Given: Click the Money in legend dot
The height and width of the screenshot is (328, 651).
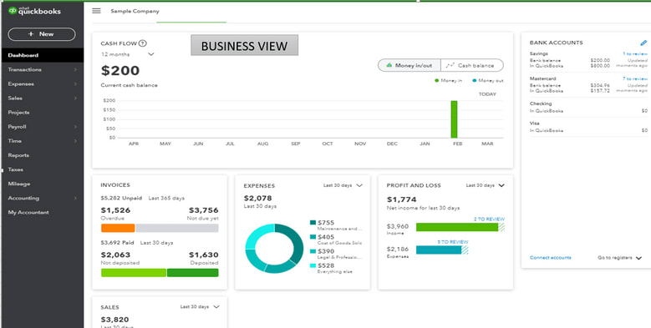Looking at the screenshot, I should point(437,81).
